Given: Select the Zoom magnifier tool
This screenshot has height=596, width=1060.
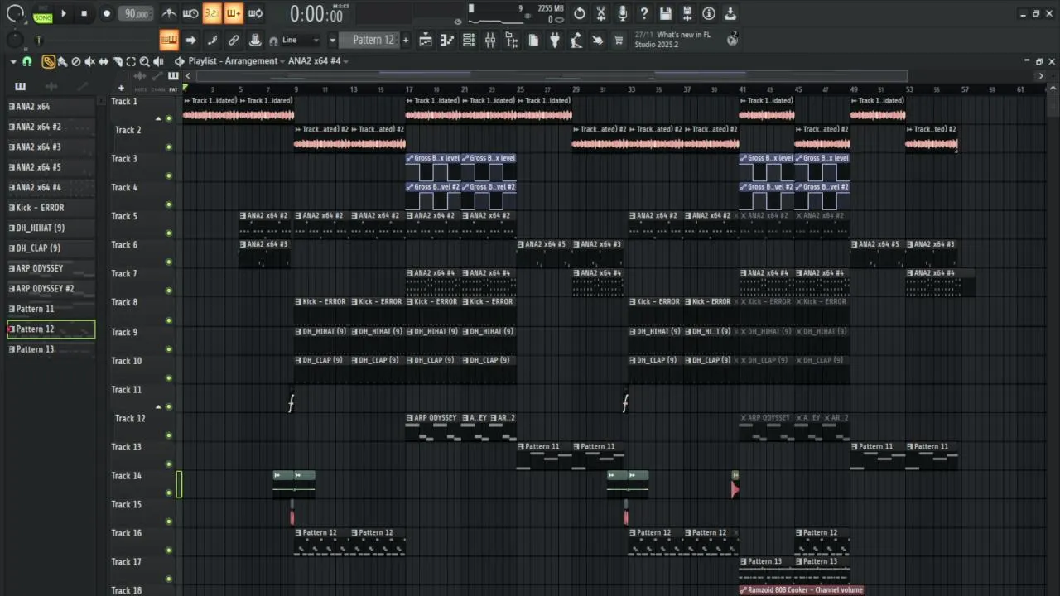Looking at the screenshot, I should 144,61.
